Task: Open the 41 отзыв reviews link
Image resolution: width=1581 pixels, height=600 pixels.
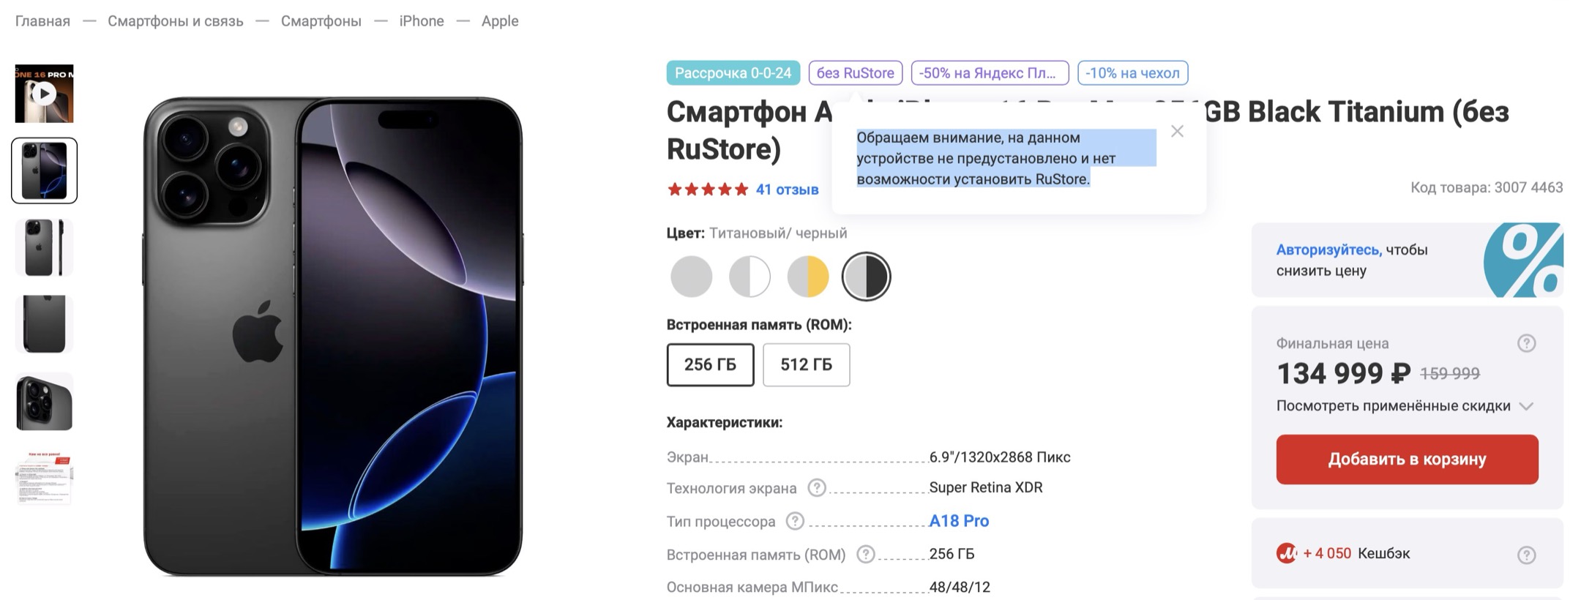Action: [x=787, y=190]
